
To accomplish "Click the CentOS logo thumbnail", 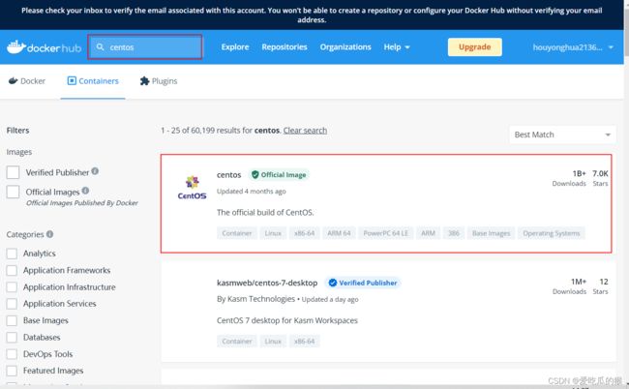I will 193,188.
